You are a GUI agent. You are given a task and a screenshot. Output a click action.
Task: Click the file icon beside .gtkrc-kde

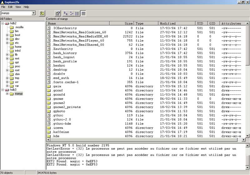point(49,124)
